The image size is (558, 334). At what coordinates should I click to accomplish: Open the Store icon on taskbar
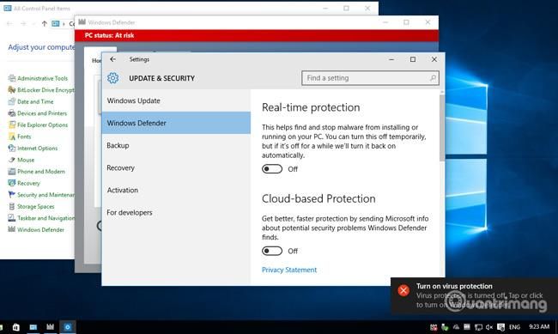coord(16,327)
